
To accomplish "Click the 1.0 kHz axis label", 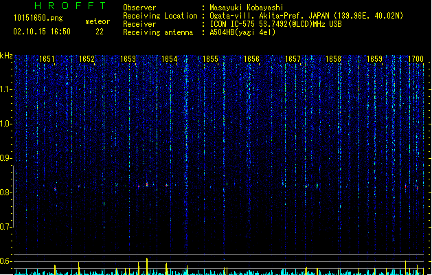I will 6,124.
